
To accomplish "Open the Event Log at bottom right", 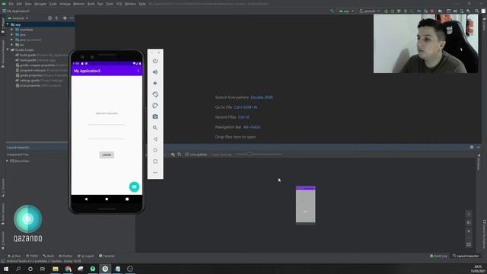I will pos(438,256).
